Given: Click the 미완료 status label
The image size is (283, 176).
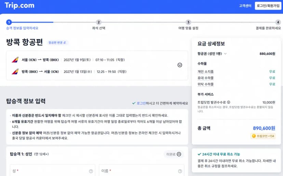Looking at the screenshot, I should tap(171, 154).
